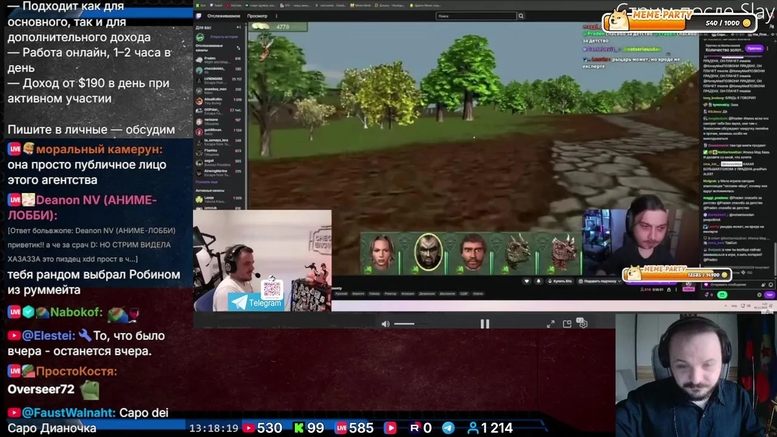Image resolution: width=777 pixels, height=437 pixels.
Task: Select the bearded dark-haired hero portrait
Action: (429, 251)
